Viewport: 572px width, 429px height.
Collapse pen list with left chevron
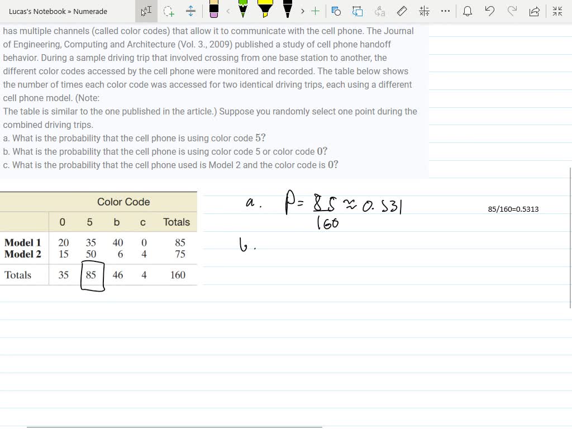[227, 11]
